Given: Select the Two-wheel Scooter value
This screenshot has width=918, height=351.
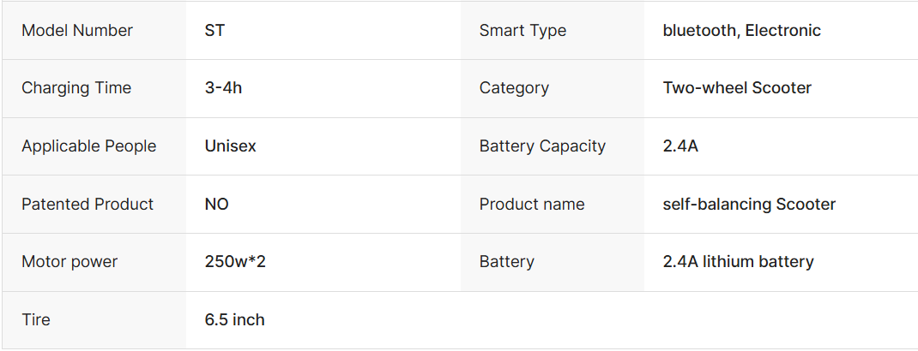Looking at the screenshot, I should pyautogui.click(x=737, y=88).
